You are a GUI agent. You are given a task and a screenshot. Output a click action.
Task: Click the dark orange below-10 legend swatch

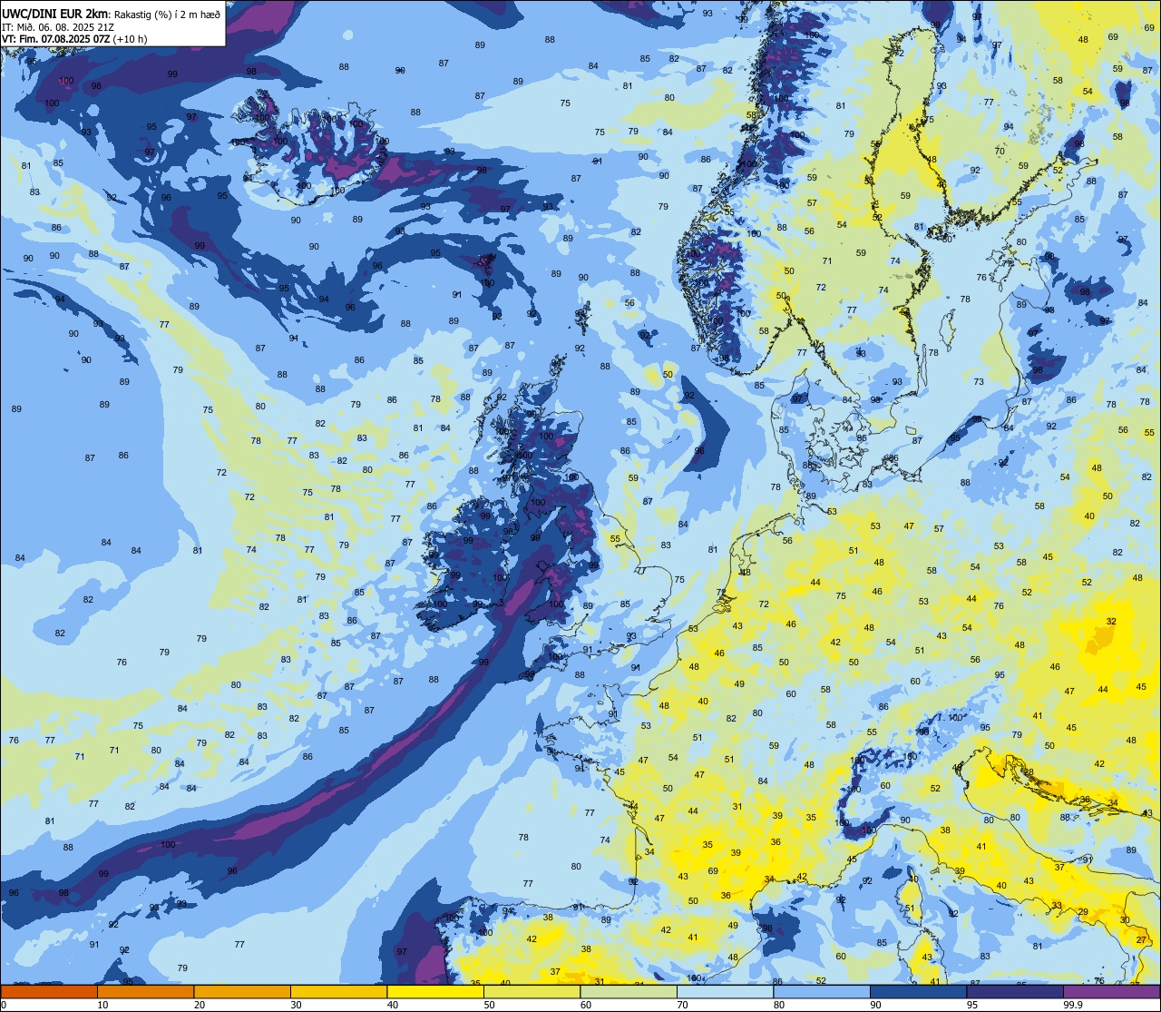click(49, 991)
